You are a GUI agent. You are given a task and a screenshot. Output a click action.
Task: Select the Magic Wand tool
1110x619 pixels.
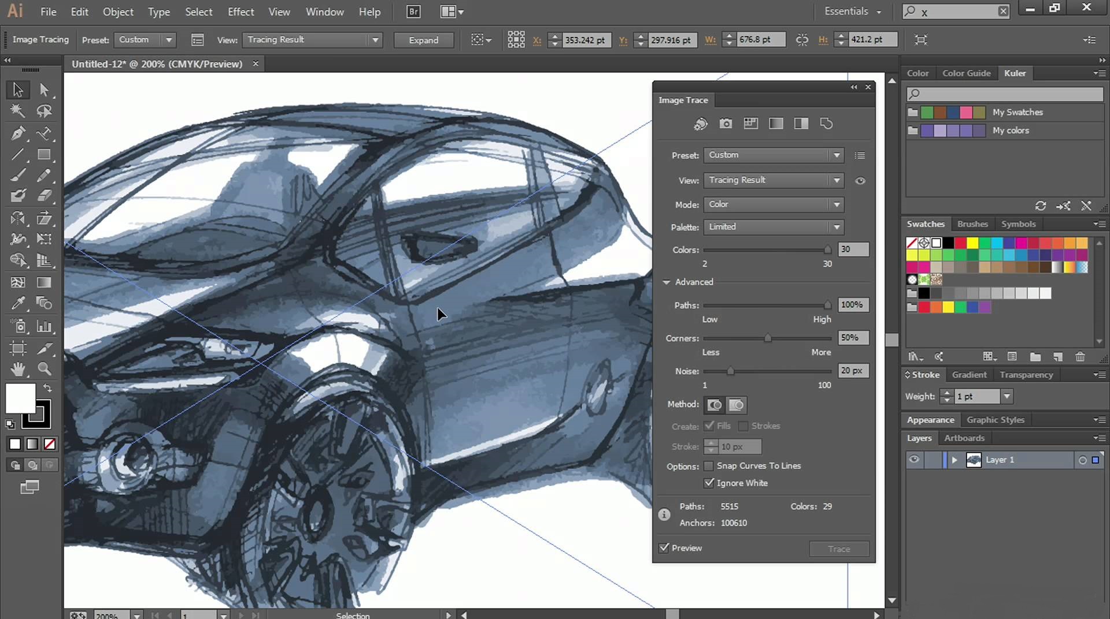[17, 111]
